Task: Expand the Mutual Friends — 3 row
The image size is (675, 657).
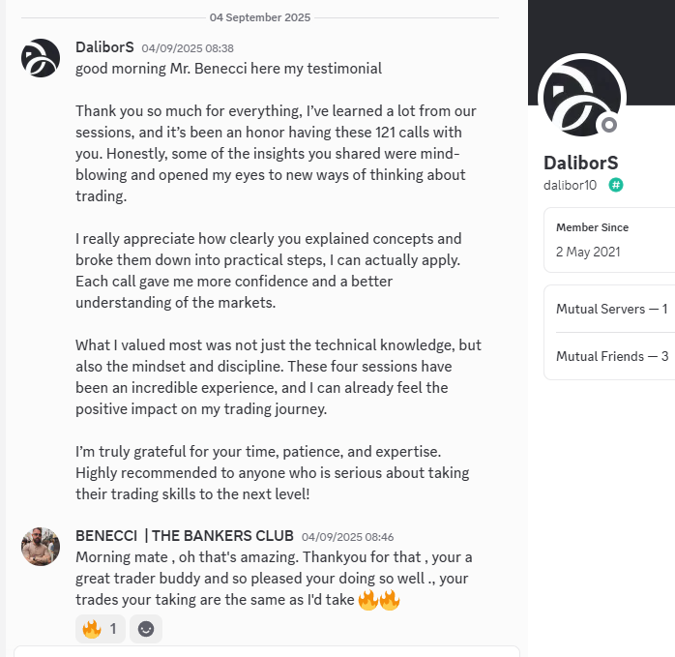Action: 611,356
